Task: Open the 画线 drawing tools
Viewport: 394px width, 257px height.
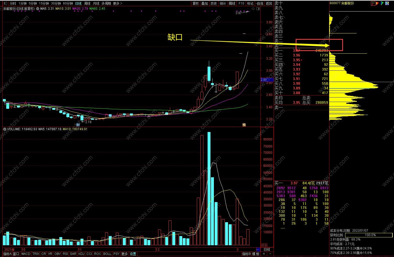Action: [232, 3]
